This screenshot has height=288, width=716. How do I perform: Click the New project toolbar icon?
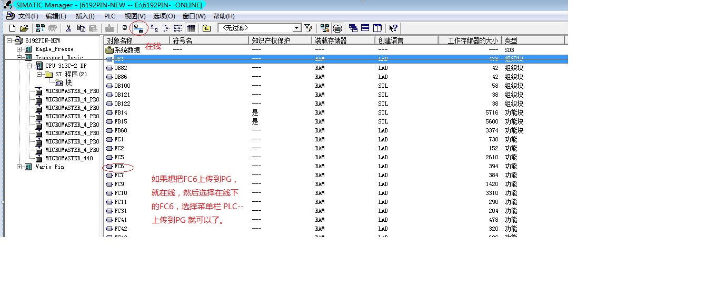[x=12, y=28]
